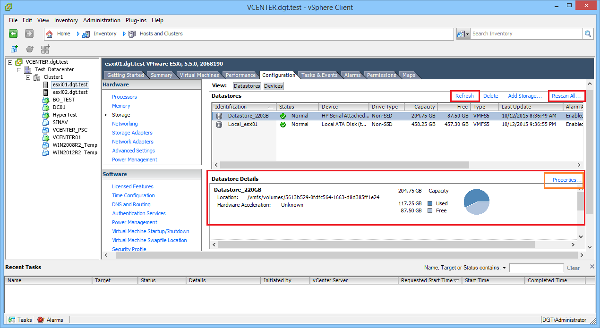Screen dimensions: 600x328
Task: Close the Recent Tasks panel
Action: point(592,267)
